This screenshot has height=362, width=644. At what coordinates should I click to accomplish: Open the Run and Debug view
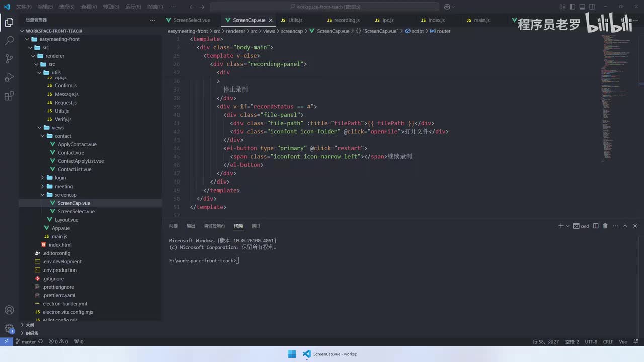(9, 77)
